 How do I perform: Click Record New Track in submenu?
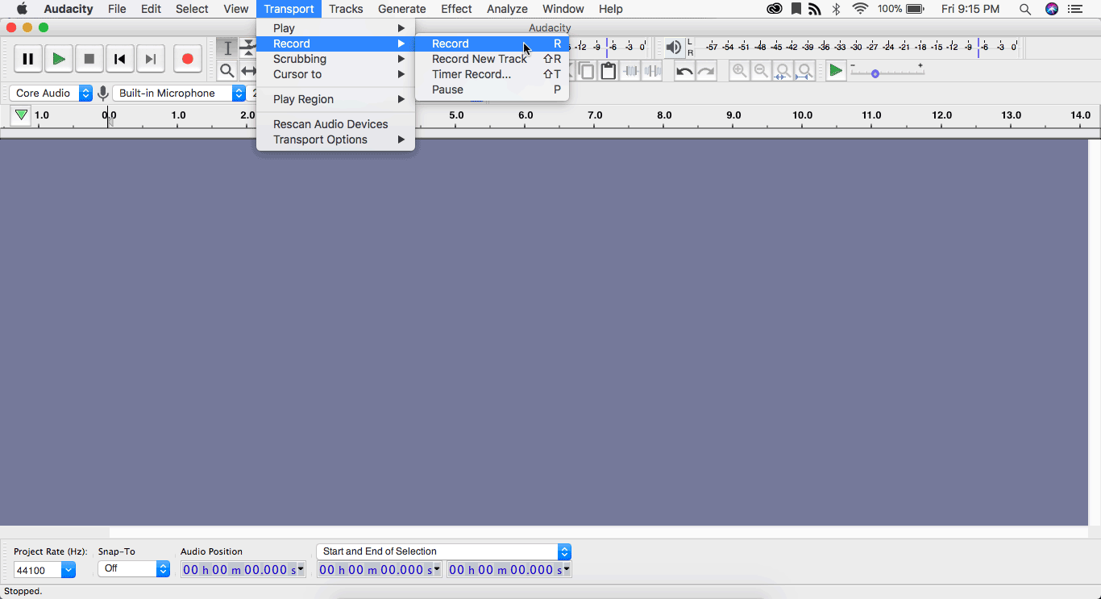tap(480, 59)
